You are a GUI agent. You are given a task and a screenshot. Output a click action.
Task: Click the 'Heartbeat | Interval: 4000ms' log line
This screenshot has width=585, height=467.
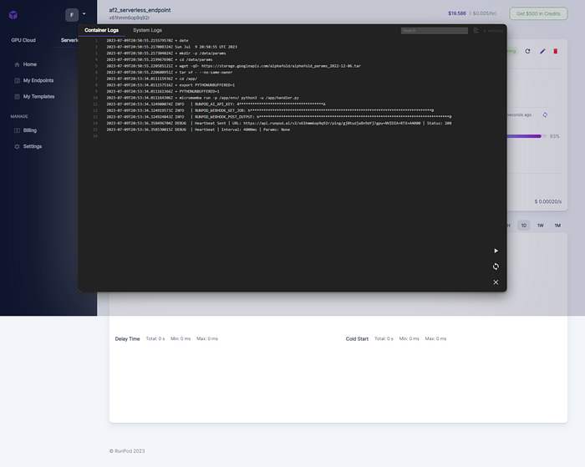pyautogui.click(x=198, y=129)
